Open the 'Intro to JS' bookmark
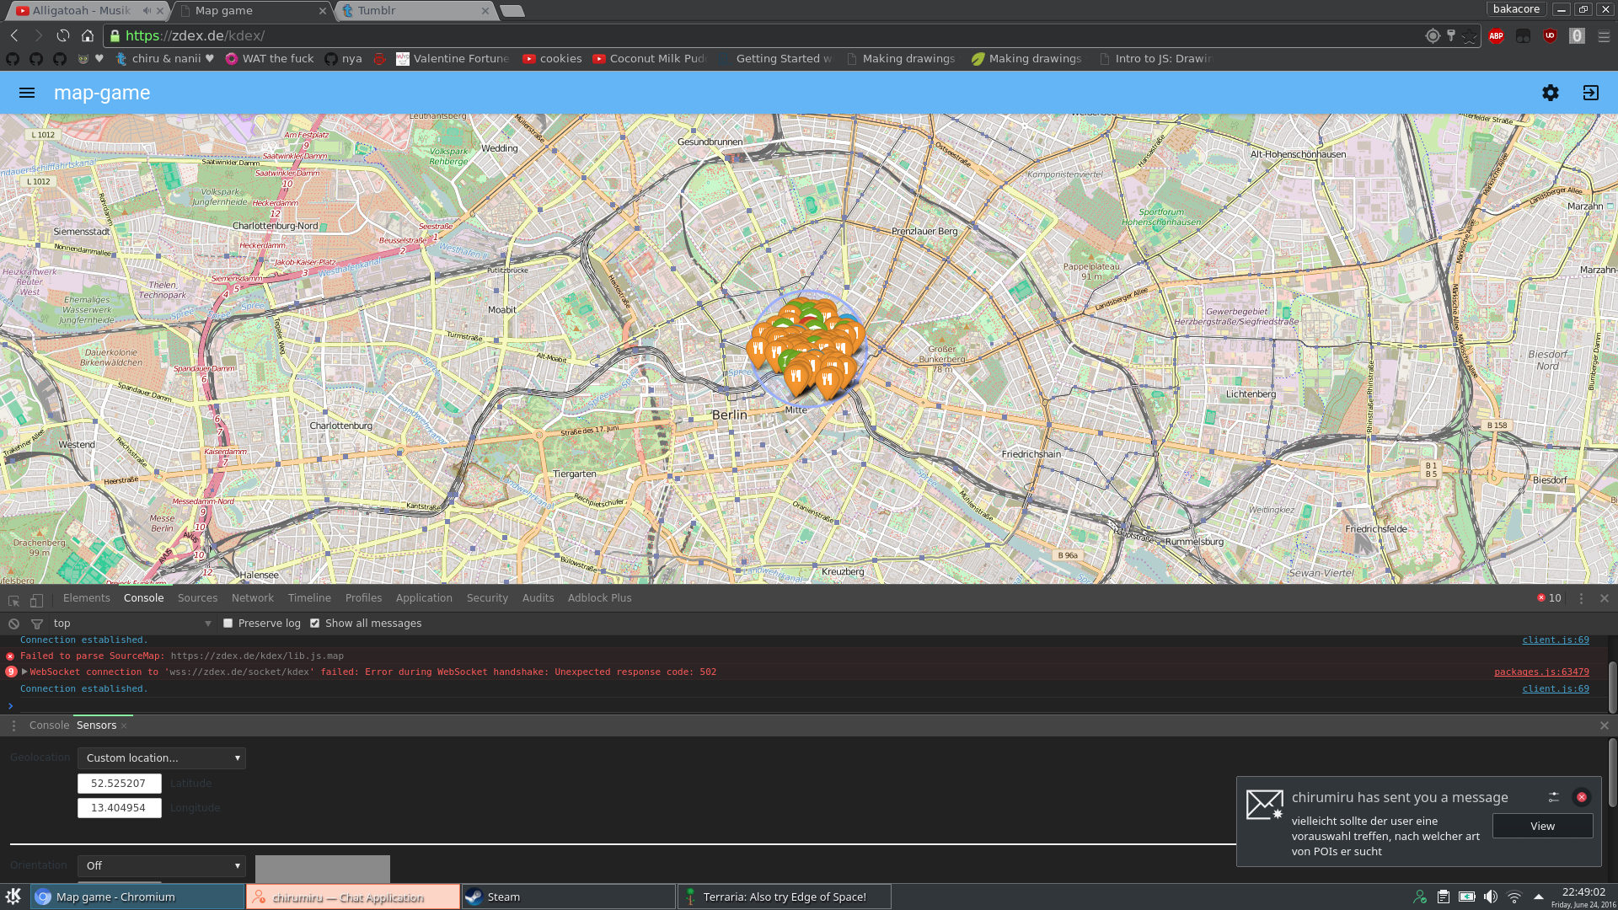Viewport: 1618px width, 910px height. point(1155,59)
